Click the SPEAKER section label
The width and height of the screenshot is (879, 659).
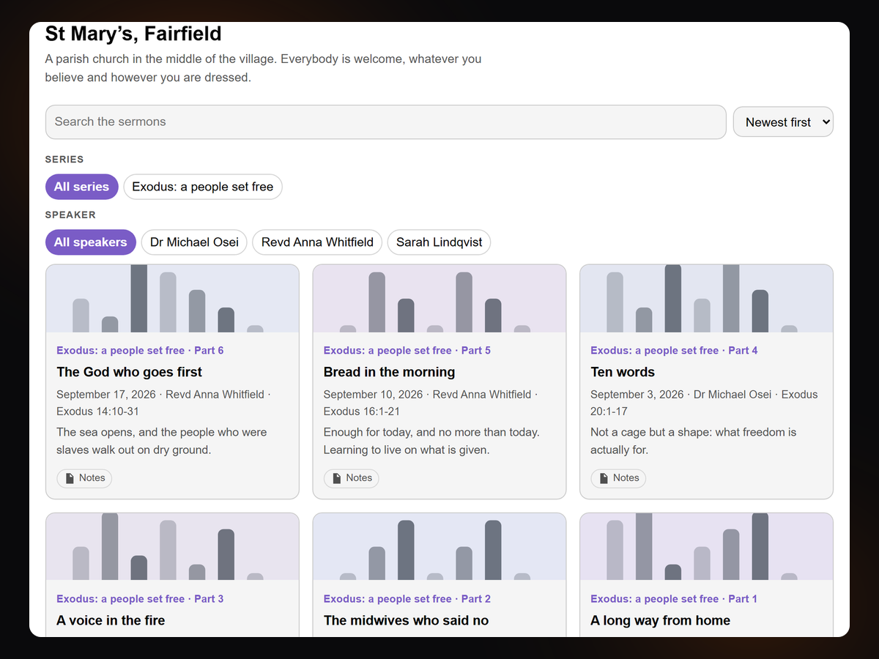click(x=70, y=215)
